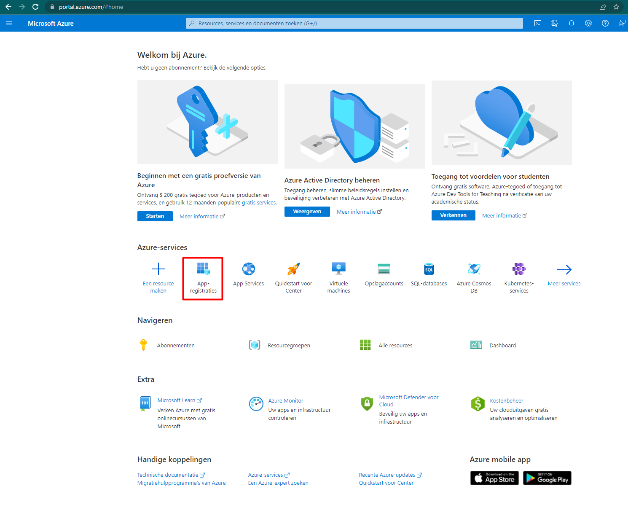Open the Kostenbeheer link
Screen dimensions: 628x505
(x=507, y=401)
